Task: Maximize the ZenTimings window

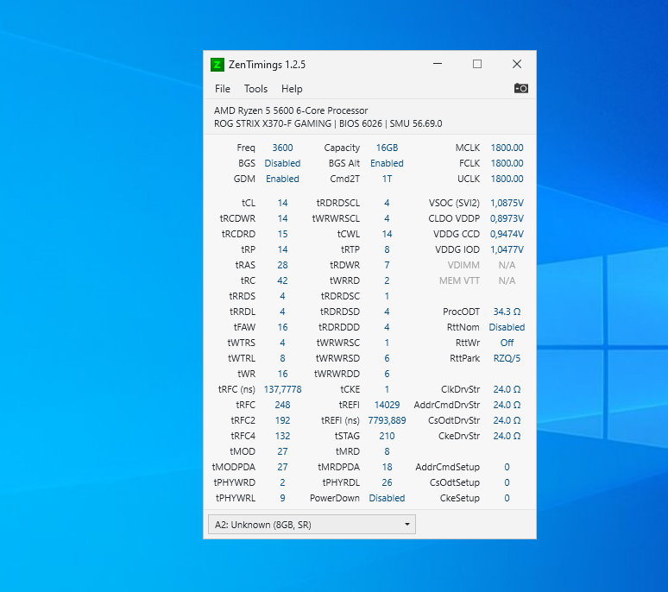Action: point(477,64)
